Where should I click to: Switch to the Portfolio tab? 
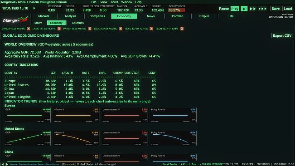pos(178,16)
